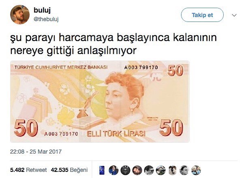This screenshot has width=246, height=178.
Task: Open the fifth black-and-white liker avatar
Action: 149,170
